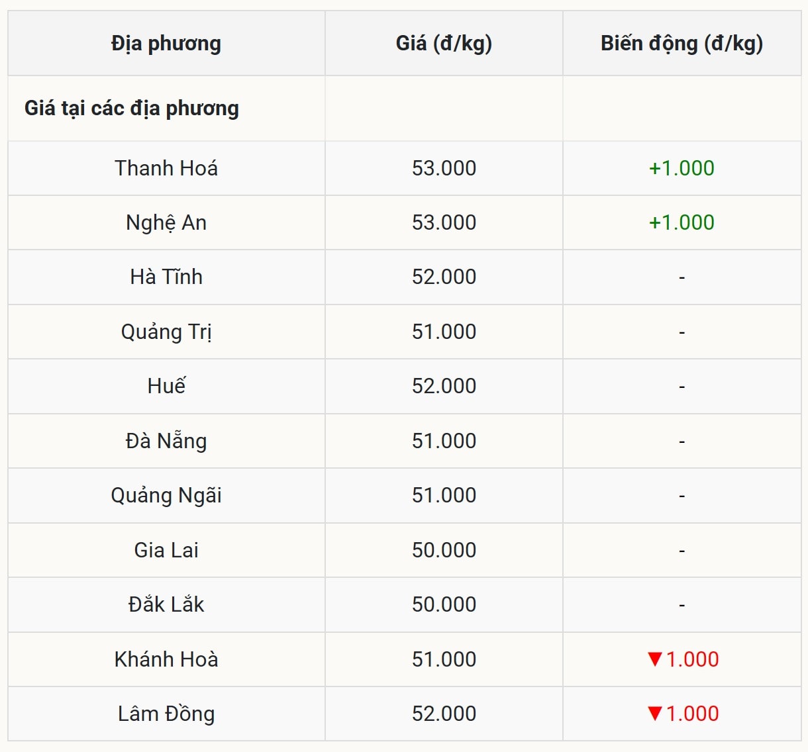808x752 pixels.
Task: Select the Đà Nẵng location cell
Action: [x=166, y=441]
